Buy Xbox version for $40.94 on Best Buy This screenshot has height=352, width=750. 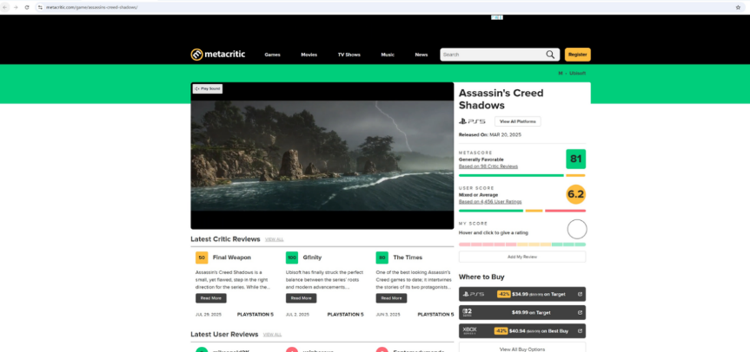click(x=521, y=331)
